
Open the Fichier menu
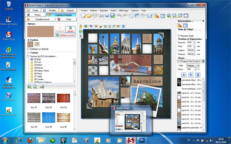(84, 11)
